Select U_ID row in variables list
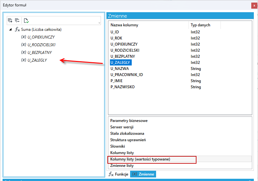The image size is (258, 181). [115, 32]
